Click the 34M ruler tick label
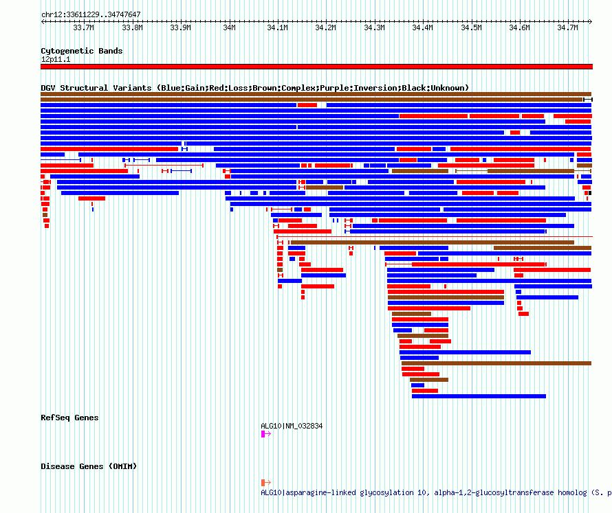 coord(229,27)
